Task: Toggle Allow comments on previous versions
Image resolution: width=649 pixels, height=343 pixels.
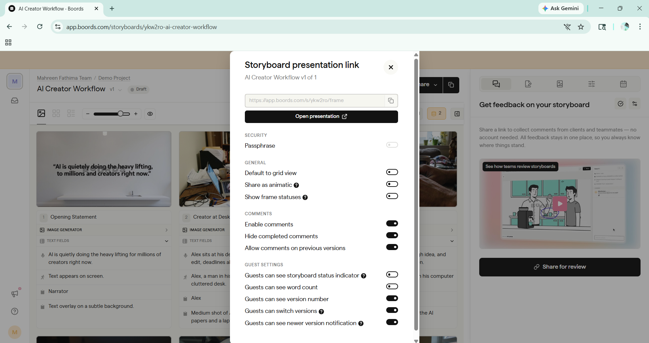Action: [x=392, y=247]
